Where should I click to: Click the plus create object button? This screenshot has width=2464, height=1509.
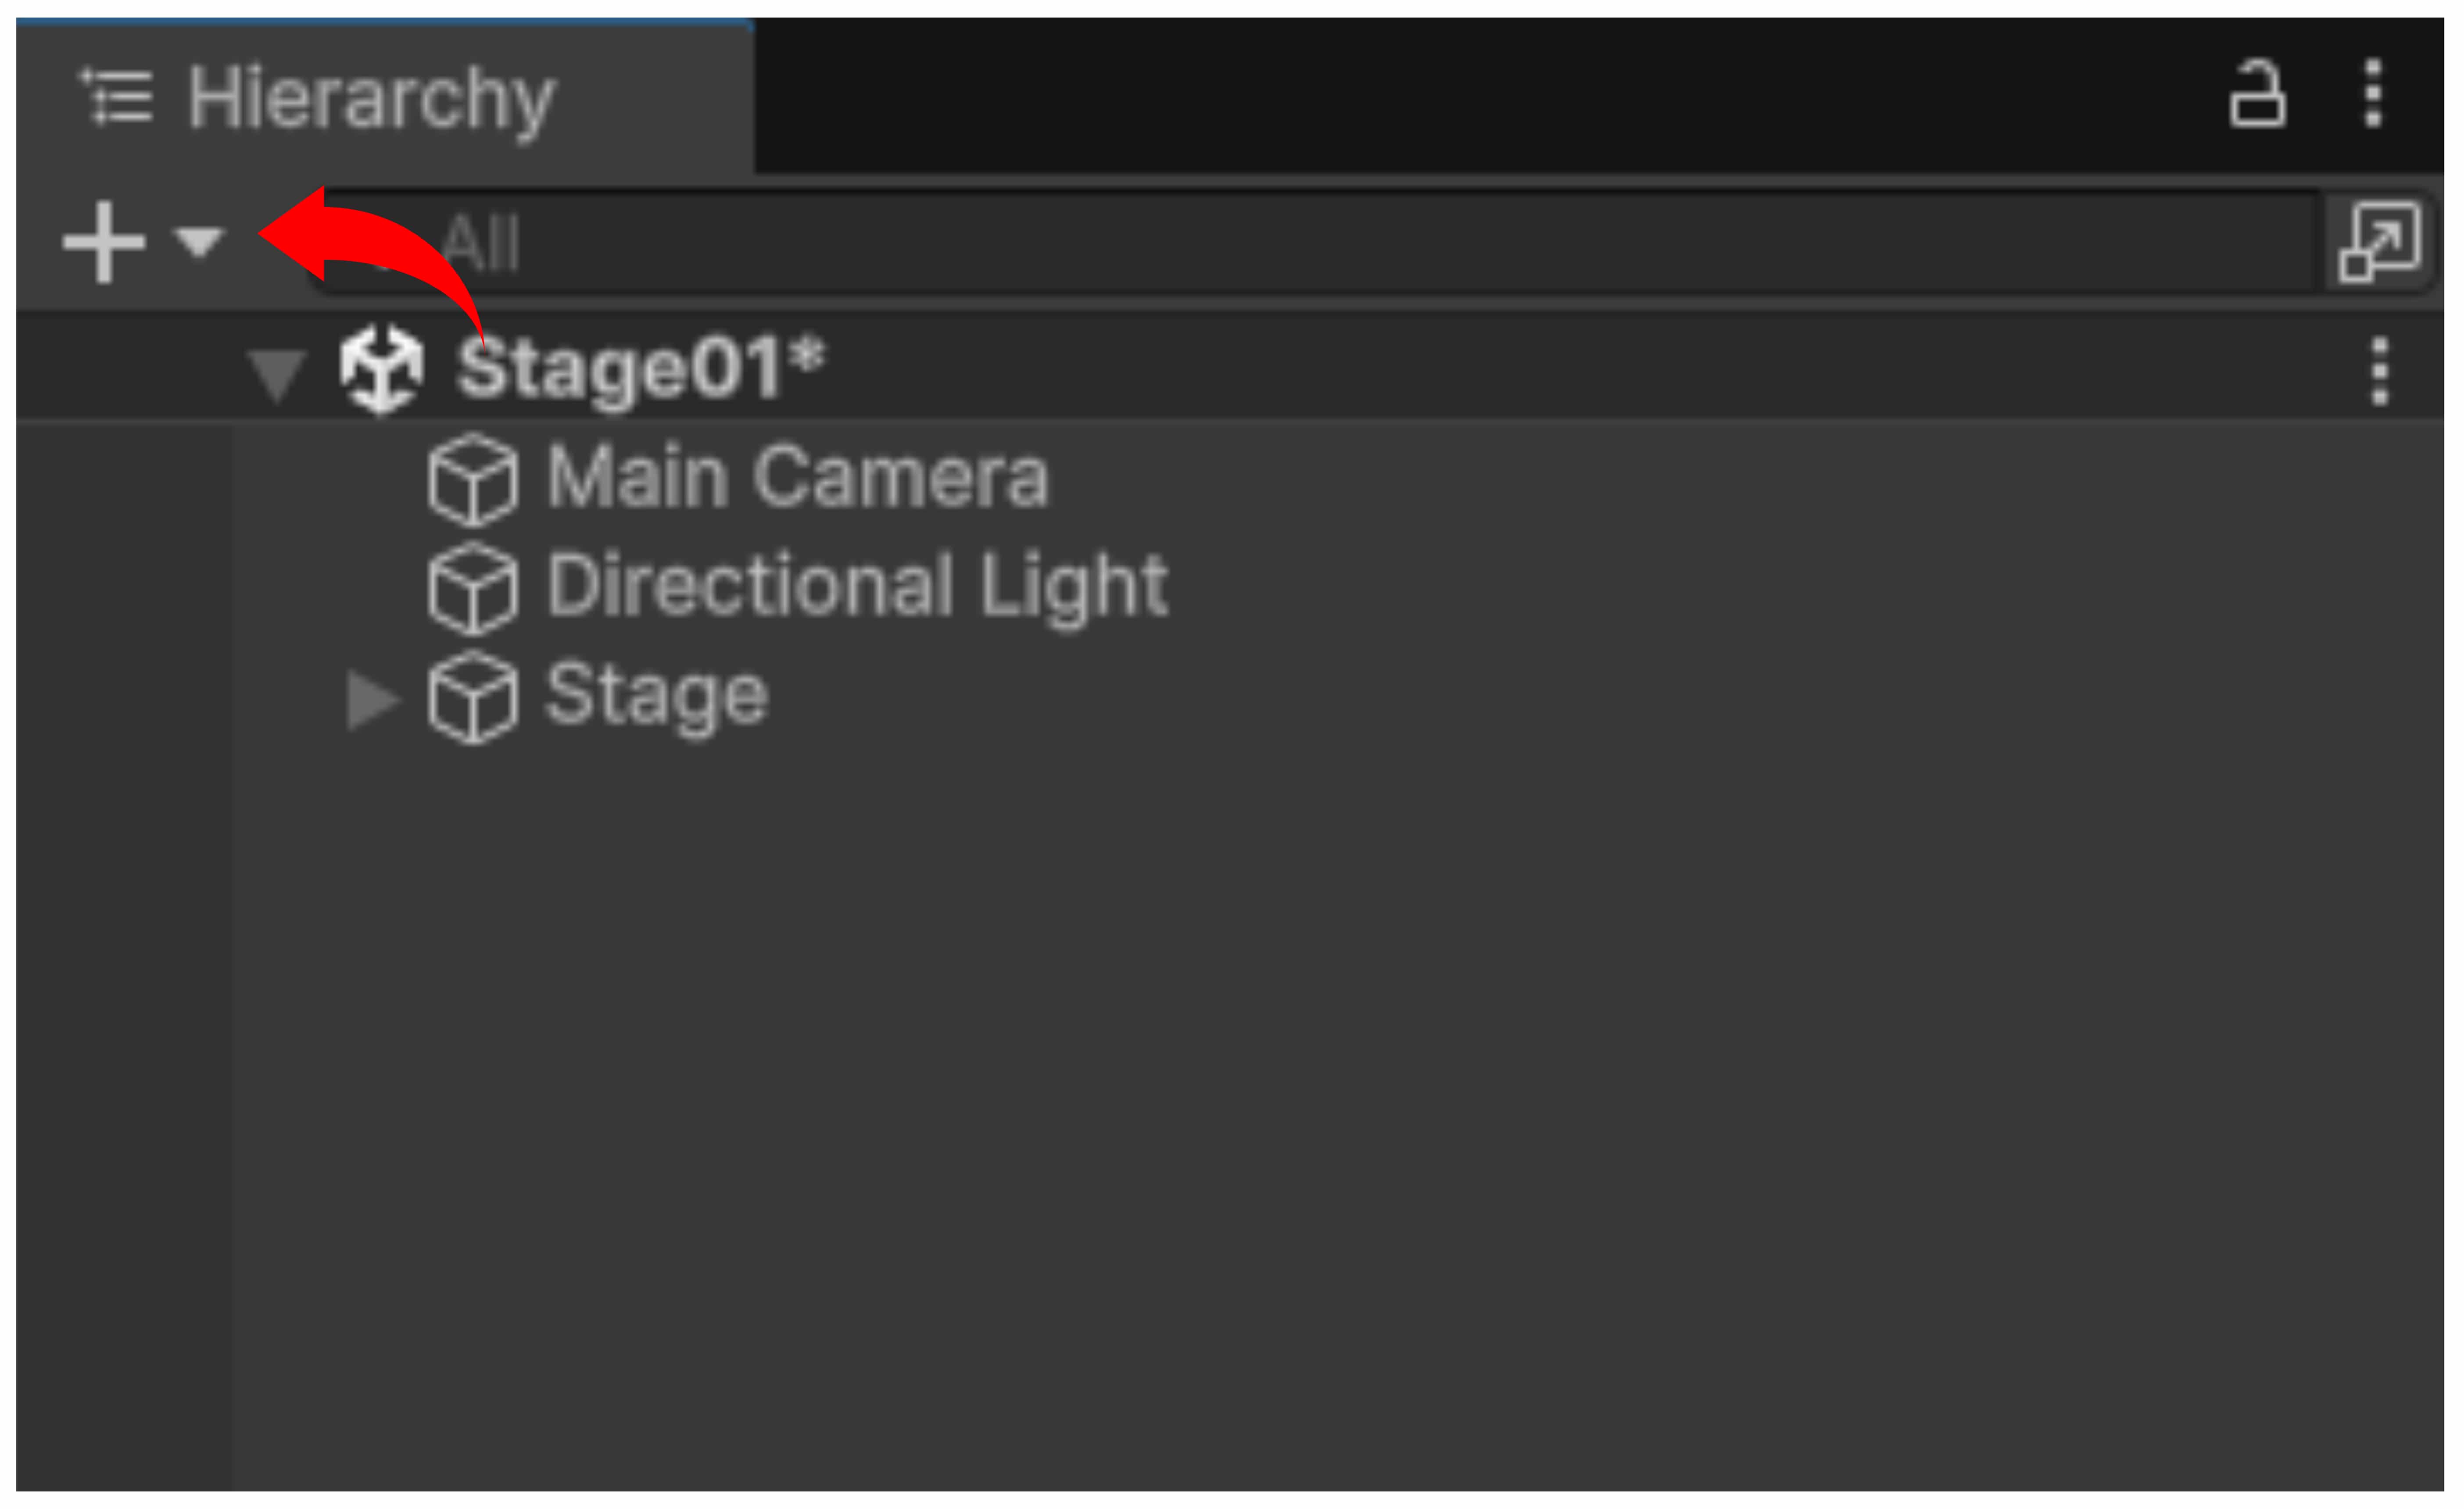coord(103,242)
